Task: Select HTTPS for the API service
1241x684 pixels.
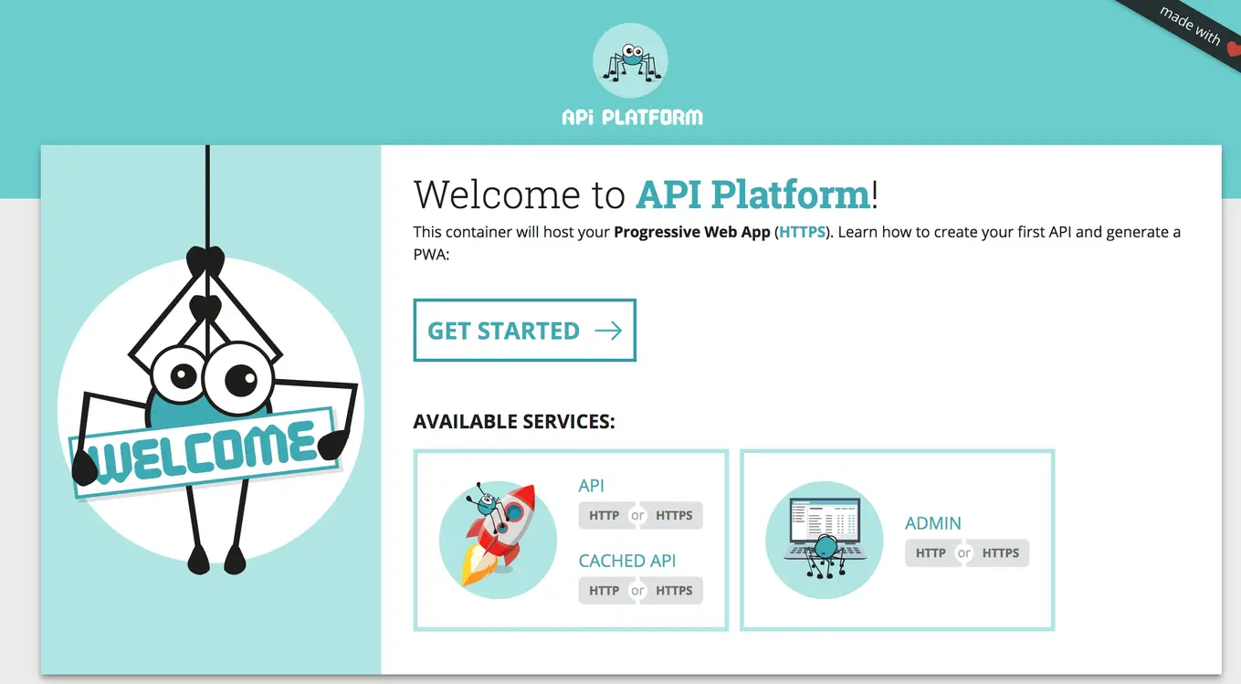Action: [675, 515]
